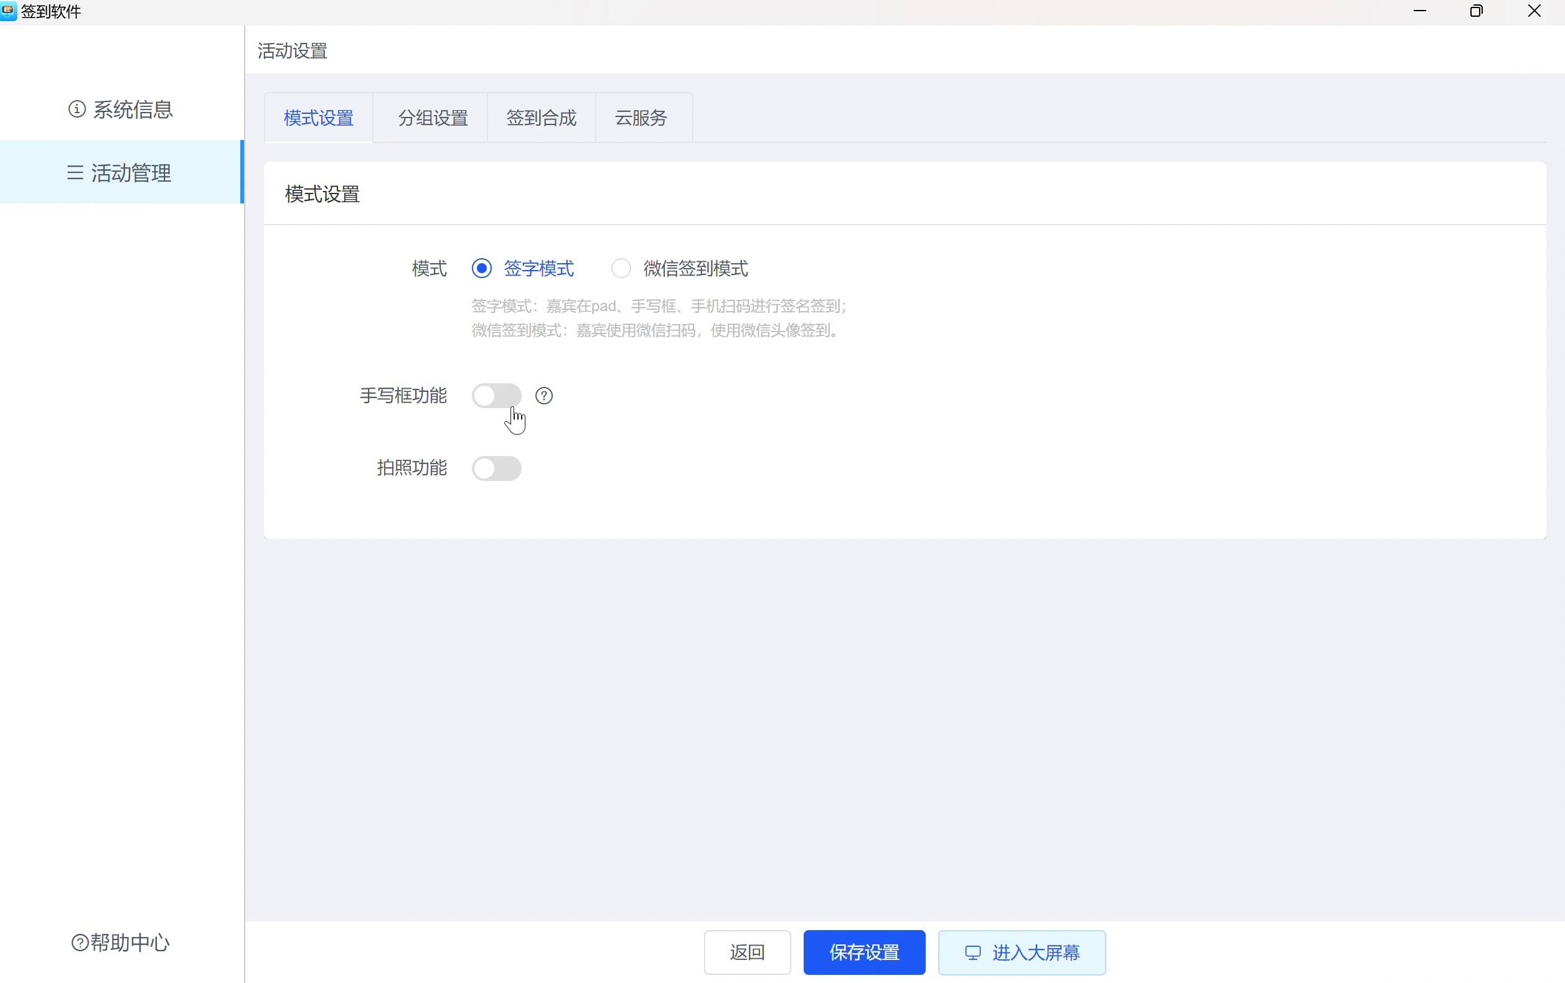Click the monitor icon in 进入大屏幕
Viewport: 1565px width, 983px height.
click(x=972, y=953)
